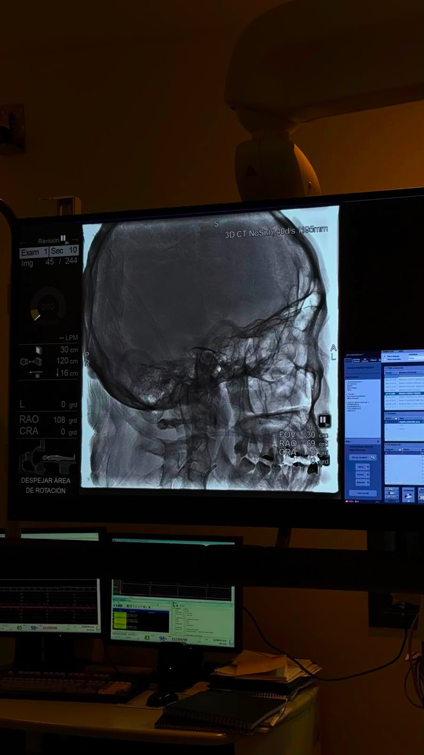
Task: Open the first dropdown under Fin de revisión
Action: coord(363,467)
